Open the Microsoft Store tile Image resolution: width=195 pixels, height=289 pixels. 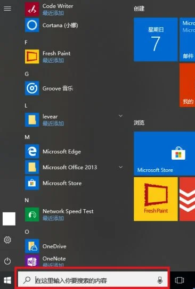[165, 153]
